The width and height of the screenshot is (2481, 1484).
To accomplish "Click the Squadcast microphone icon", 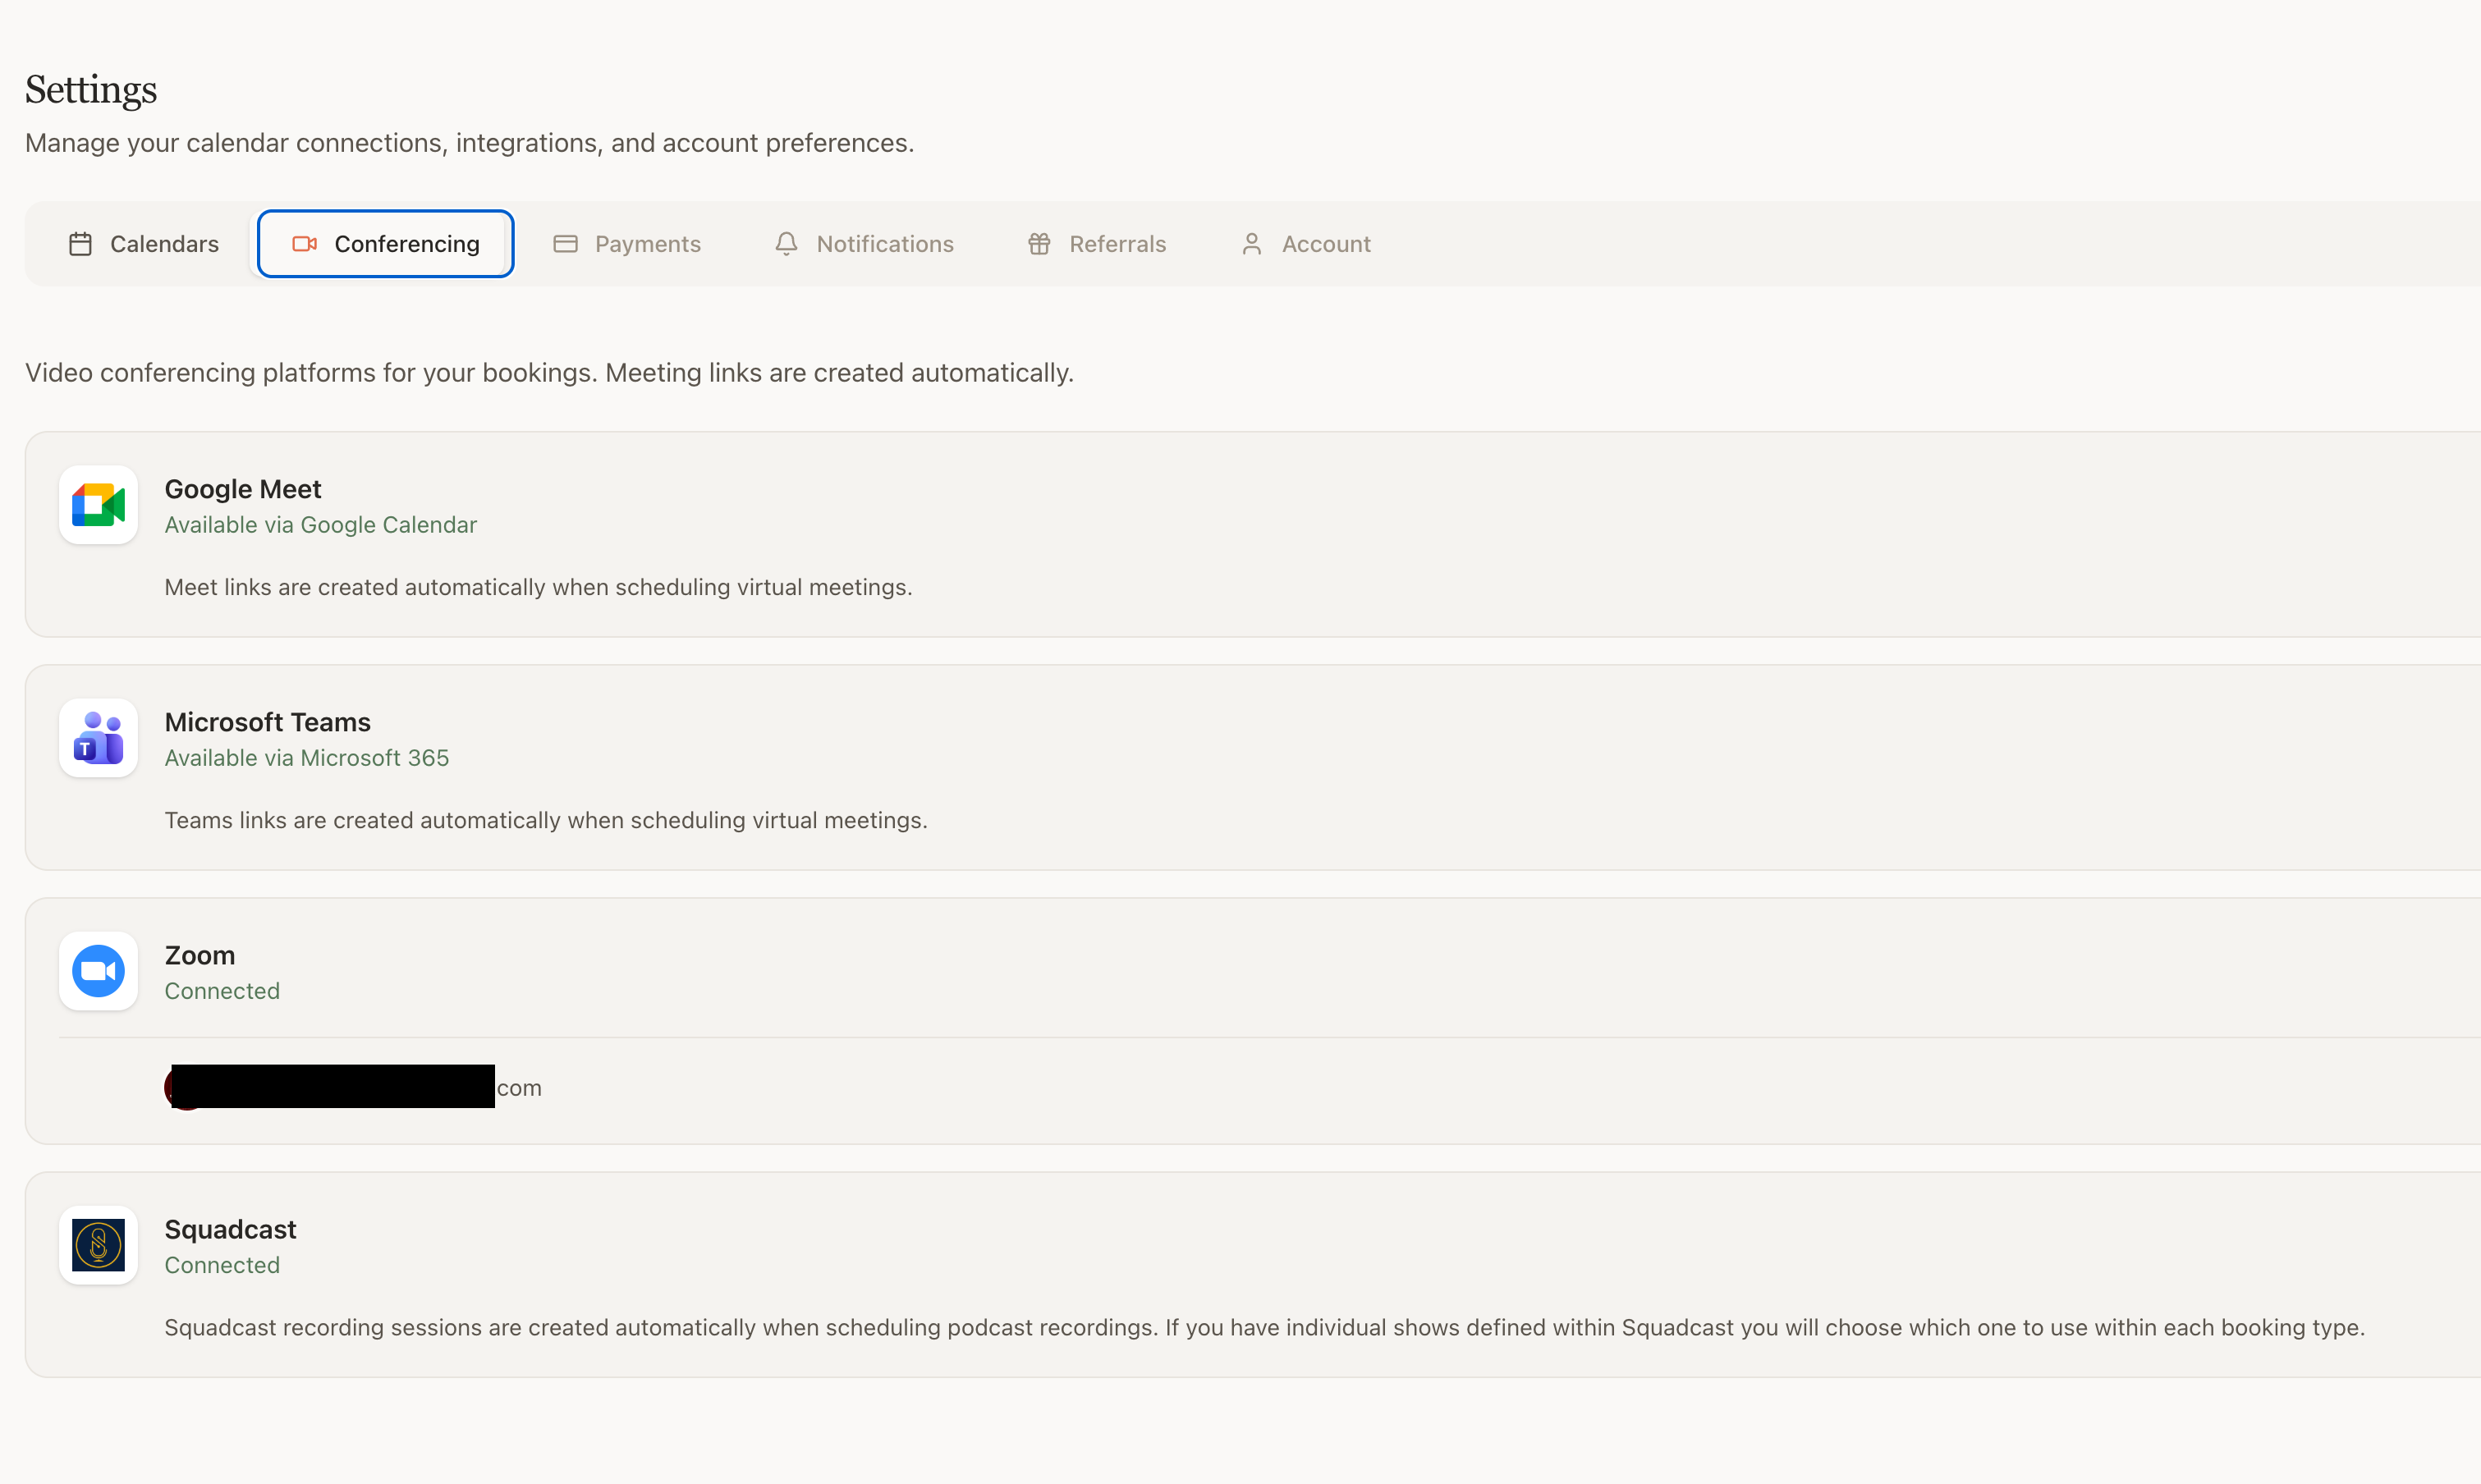I will pos(97,1245).
